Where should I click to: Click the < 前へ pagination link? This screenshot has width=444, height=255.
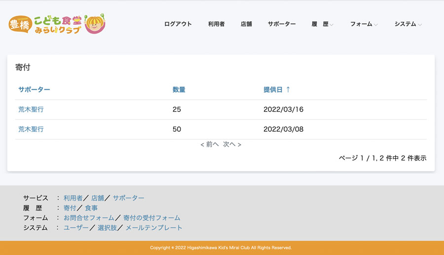[x=210, y=145]
